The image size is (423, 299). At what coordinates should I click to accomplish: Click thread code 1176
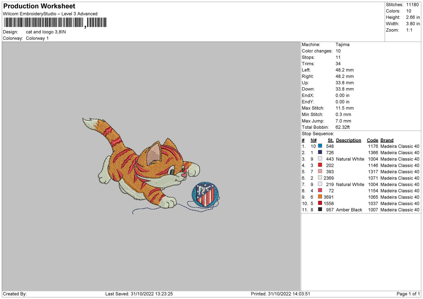pyautogui.click(x=373, y=146)
